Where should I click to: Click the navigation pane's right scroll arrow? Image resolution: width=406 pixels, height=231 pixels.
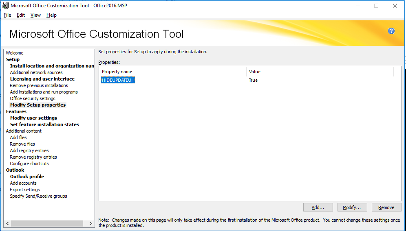[x=90, y=223]
